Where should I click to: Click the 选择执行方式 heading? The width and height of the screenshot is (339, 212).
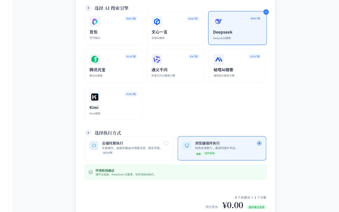[108, 133]
